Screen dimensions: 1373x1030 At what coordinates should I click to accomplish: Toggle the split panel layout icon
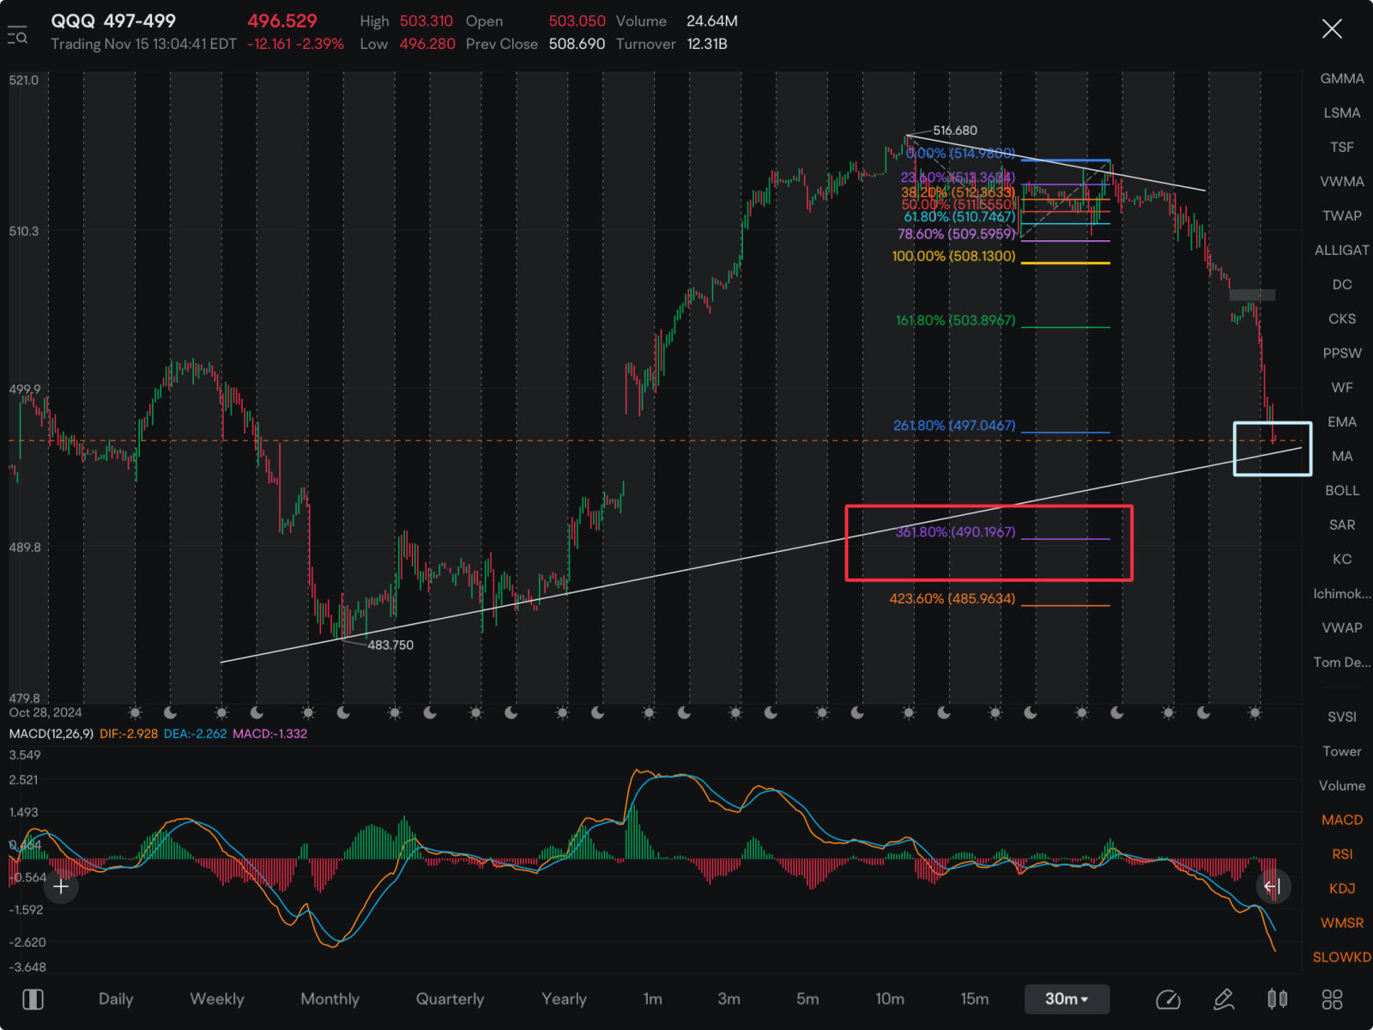click(x=33, y=999)
